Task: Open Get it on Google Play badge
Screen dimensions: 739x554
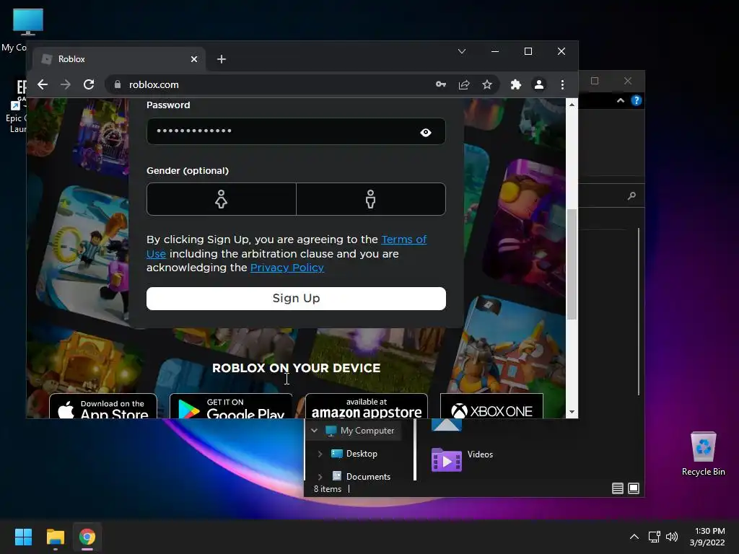Action: [231, 406]
